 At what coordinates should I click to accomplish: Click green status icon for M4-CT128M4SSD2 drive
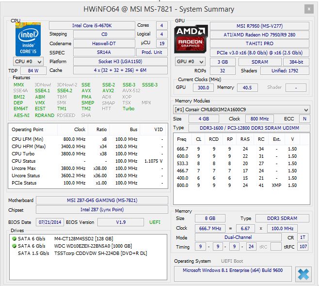coord(14,238)
